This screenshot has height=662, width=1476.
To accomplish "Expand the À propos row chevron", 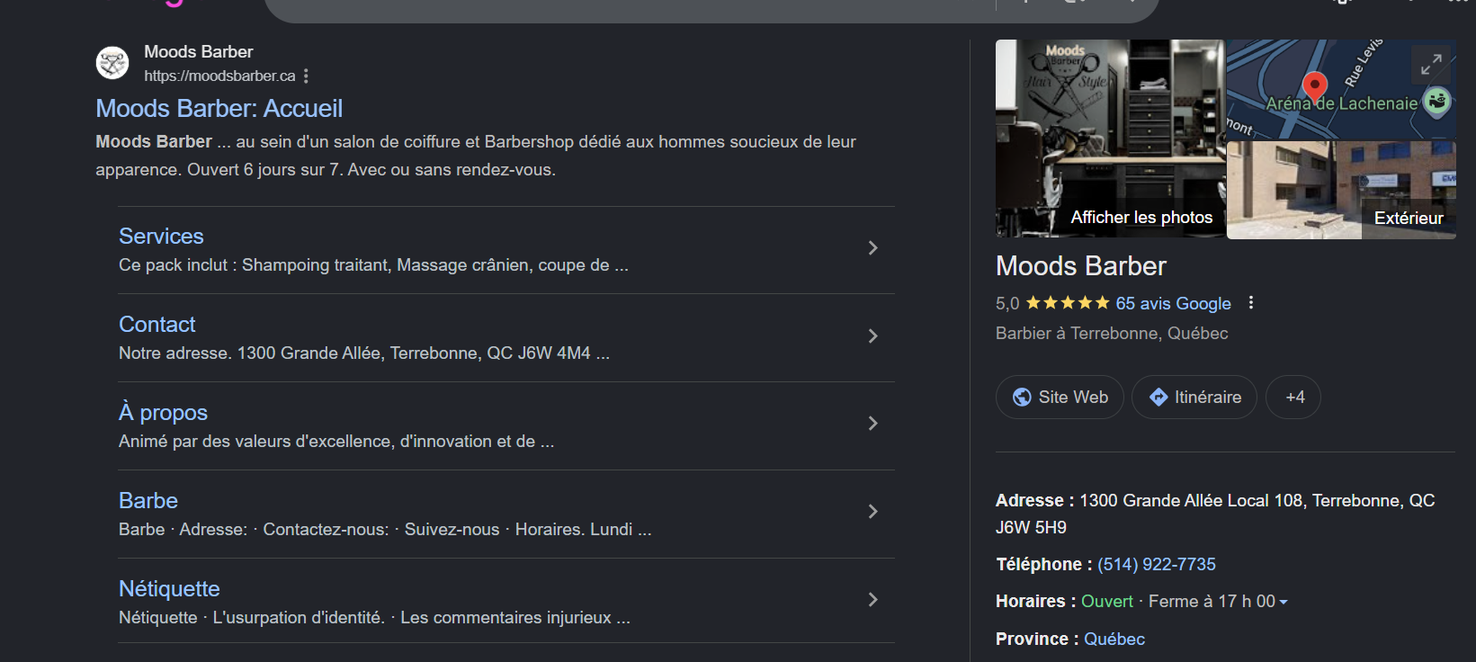I will coord(872,424).
